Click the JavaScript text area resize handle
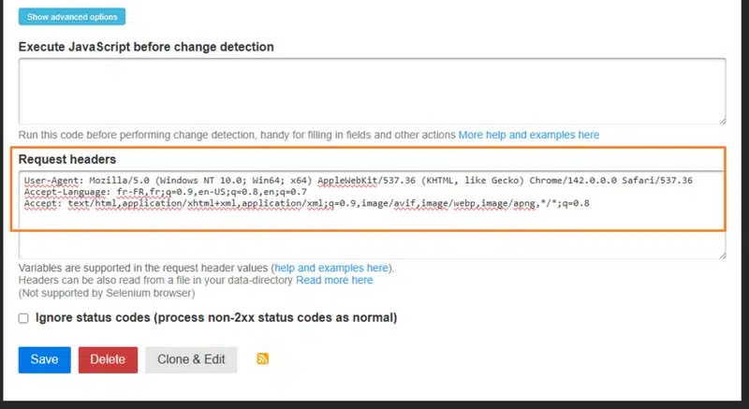Image resolution: width=749 pixels, height=409 pixels. 720,120
